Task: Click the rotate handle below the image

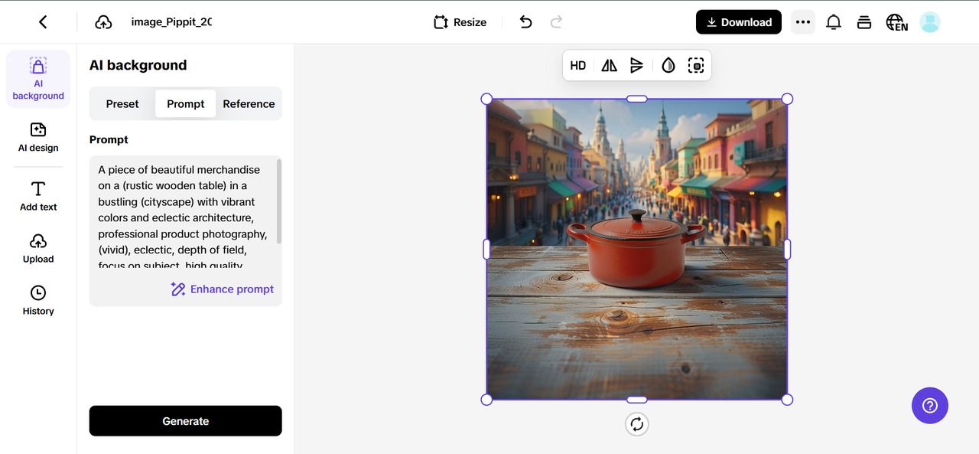Action: (637, 424)
